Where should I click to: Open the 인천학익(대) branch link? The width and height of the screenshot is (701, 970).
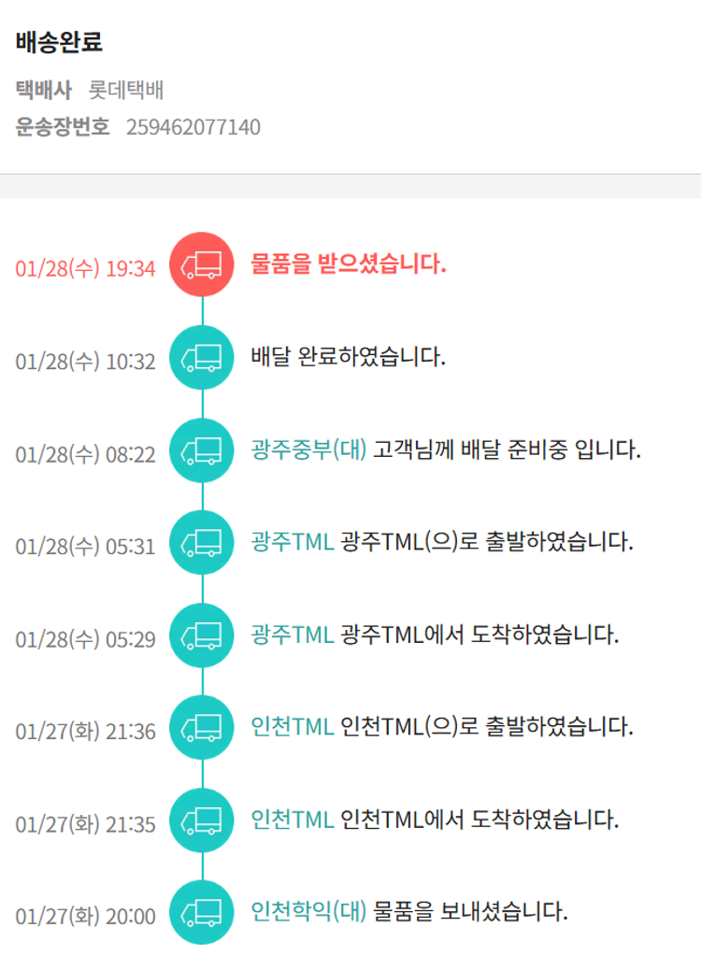tap(308, 911)
